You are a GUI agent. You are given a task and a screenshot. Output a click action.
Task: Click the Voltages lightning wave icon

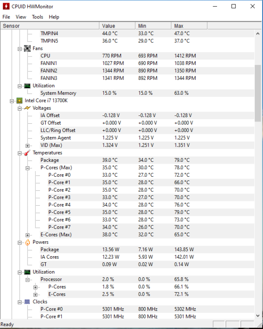click(x=27, y=108)
